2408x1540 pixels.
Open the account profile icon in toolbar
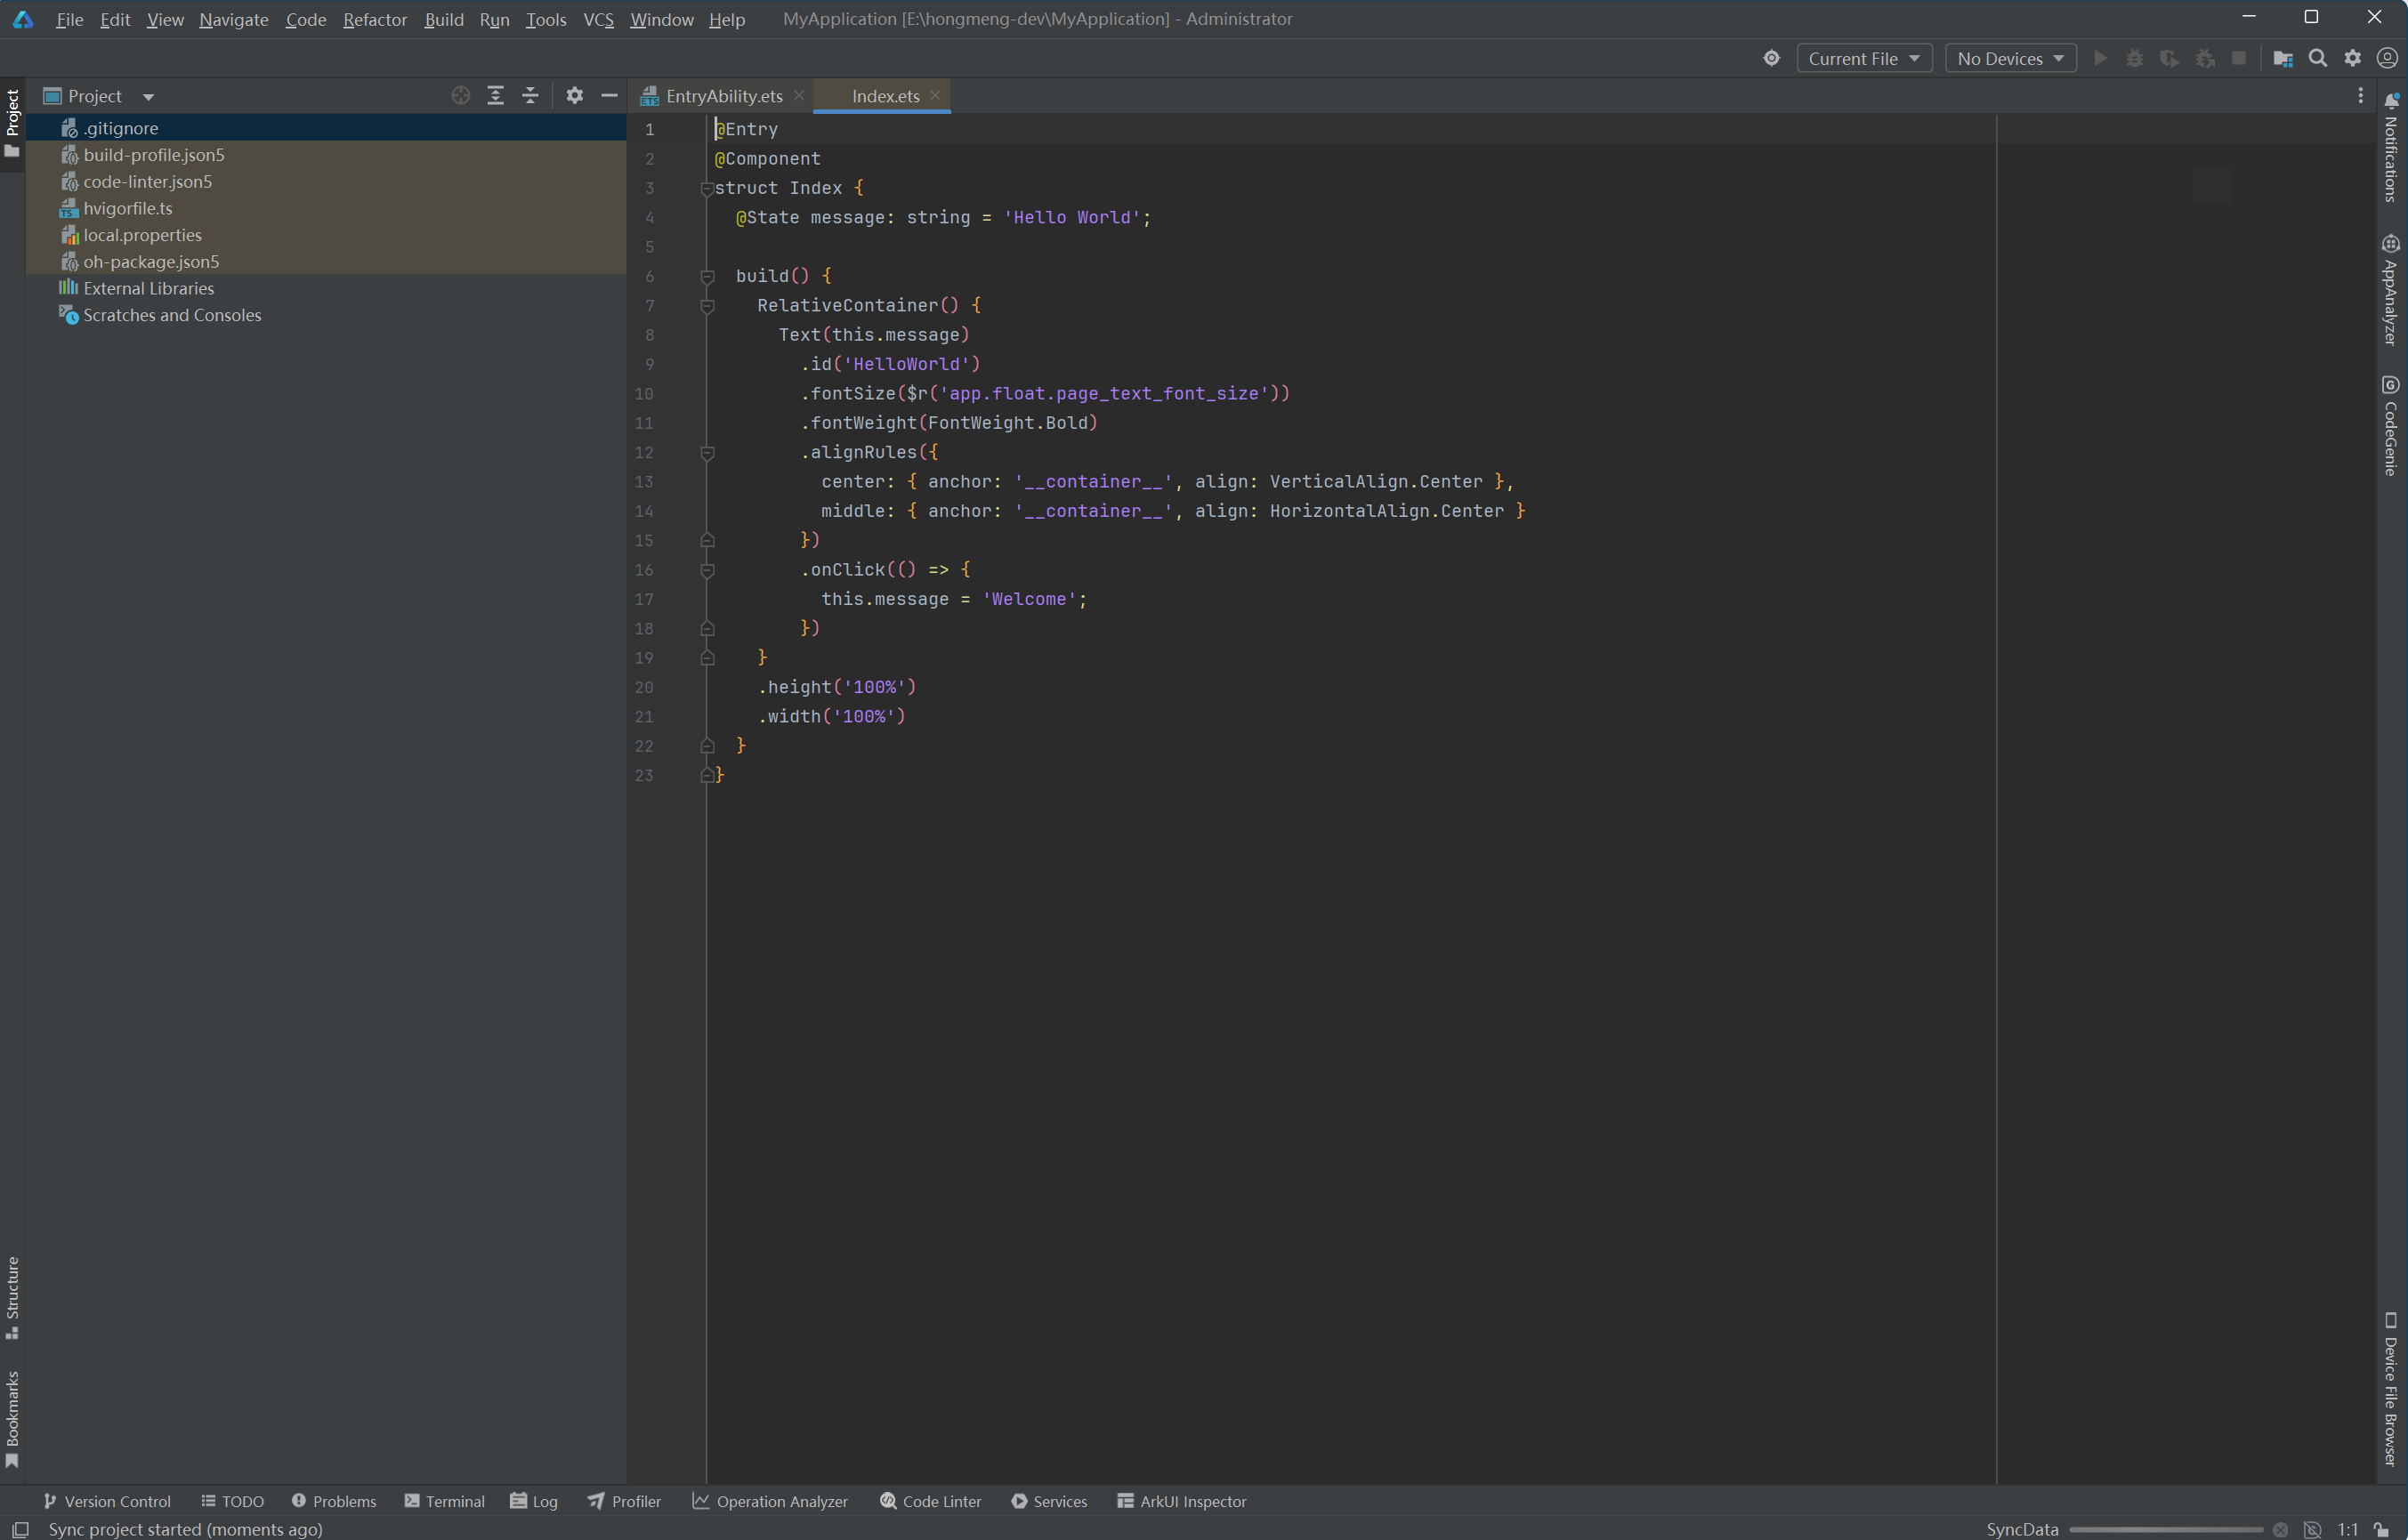[x=2386, y=58]
